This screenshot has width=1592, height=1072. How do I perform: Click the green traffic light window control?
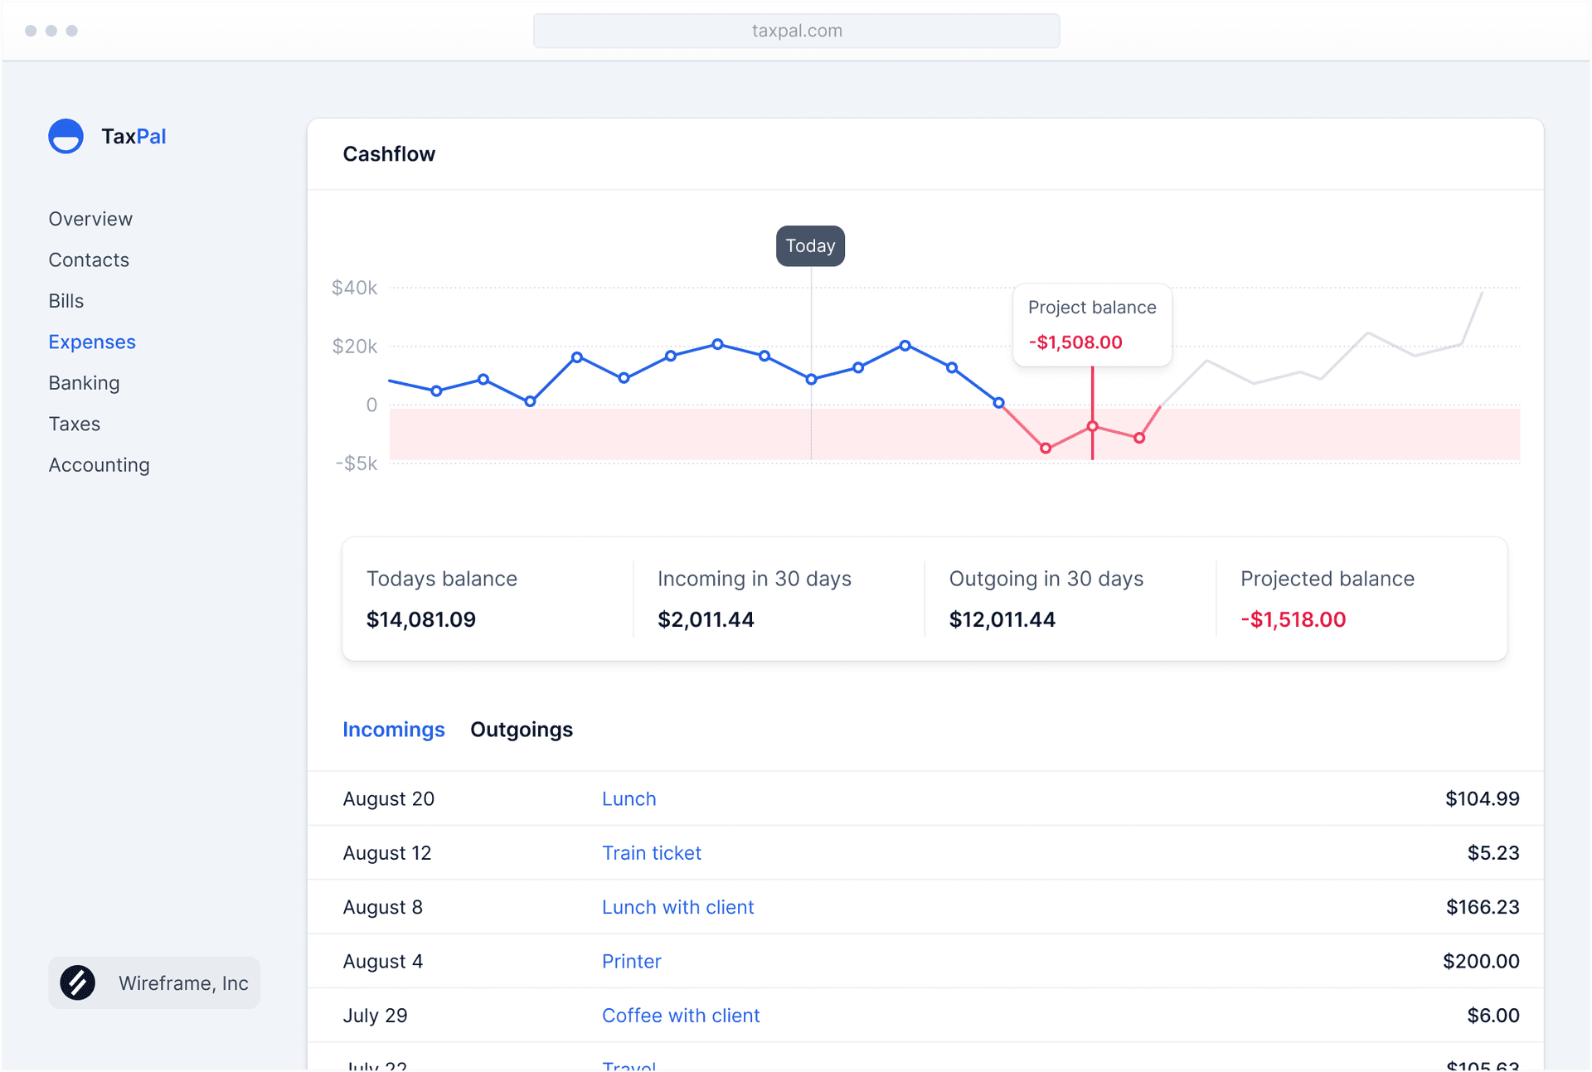(x=72, y=31)
